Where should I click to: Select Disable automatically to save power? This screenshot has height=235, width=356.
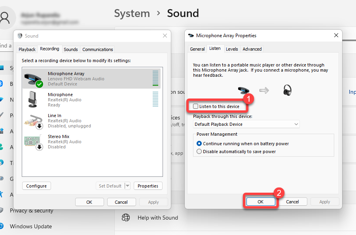coord(199,152)
